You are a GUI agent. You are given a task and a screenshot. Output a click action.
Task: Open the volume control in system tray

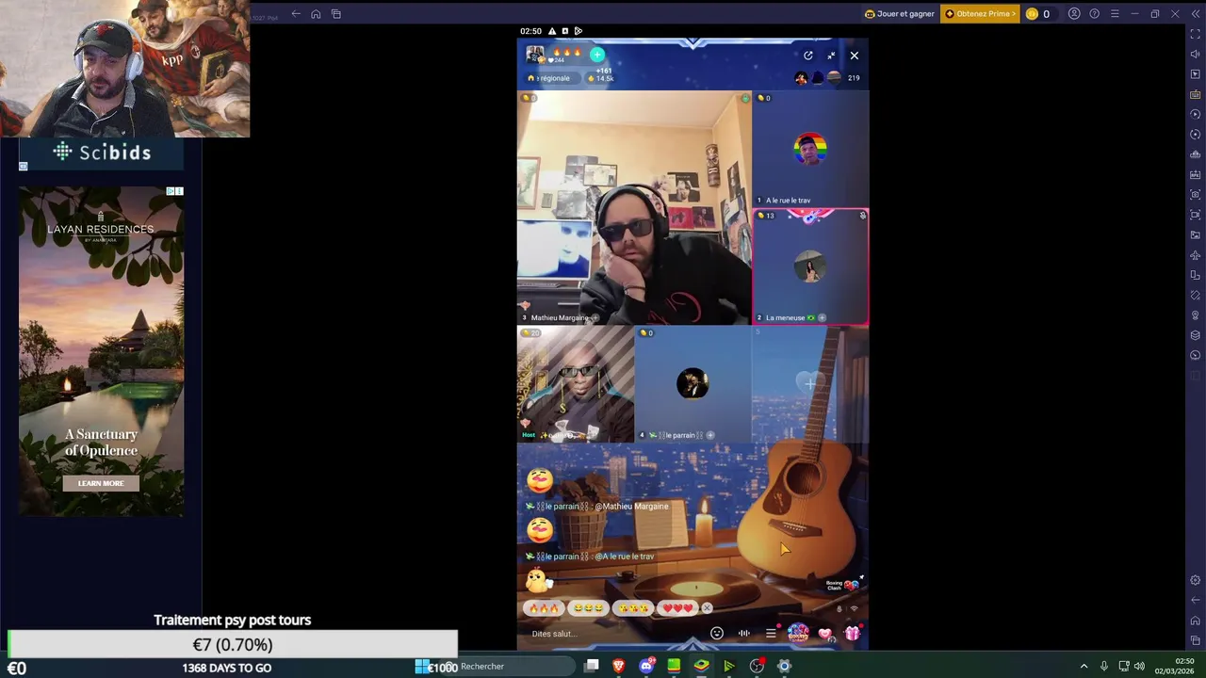1139,667
